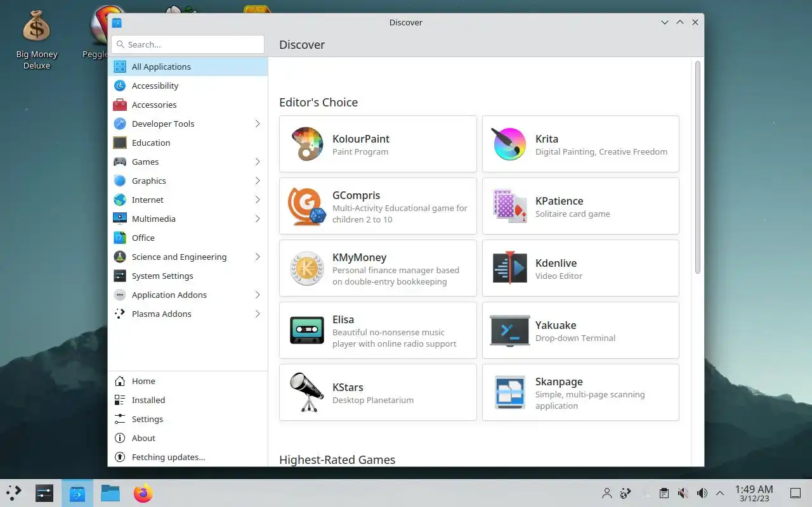Click the KPatience cards icon
The image size is (812, 507).
coord(510,206)
